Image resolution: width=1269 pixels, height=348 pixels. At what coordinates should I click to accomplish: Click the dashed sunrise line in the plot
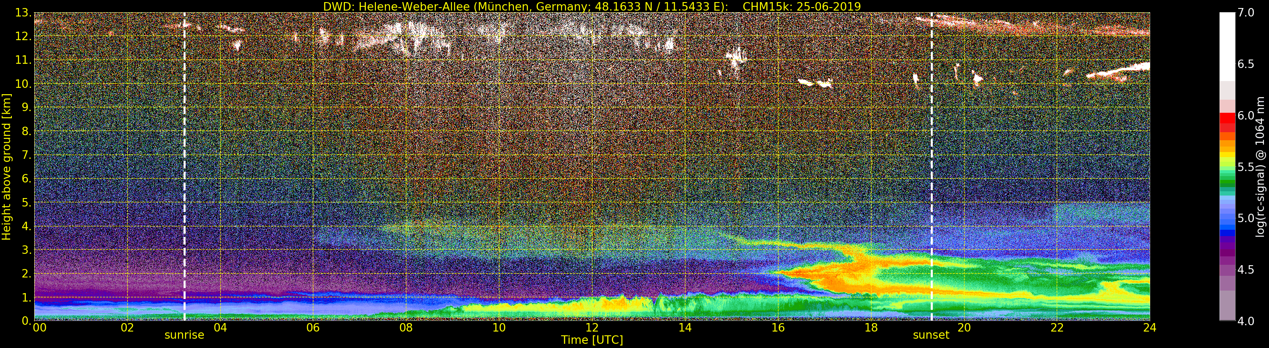pyautogui.click(x=184, y=167)
